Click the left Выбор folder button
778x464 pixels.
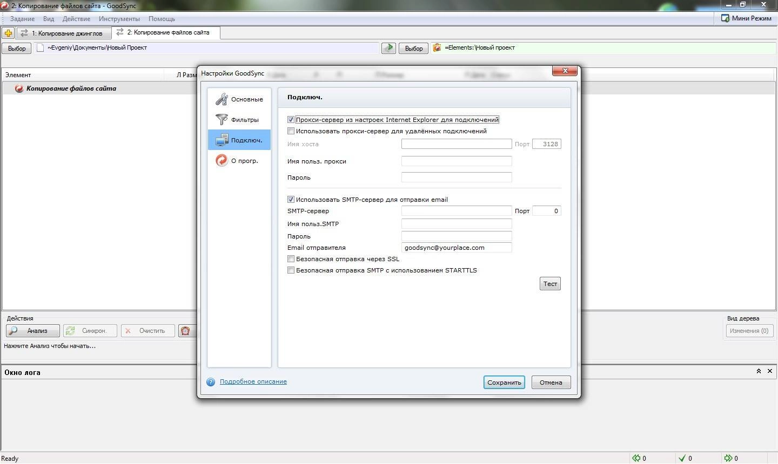tap(17, 49)
